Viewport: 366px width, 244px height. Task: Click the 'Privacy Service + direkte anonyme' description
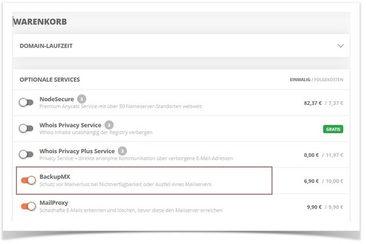(x=136, y=159)
